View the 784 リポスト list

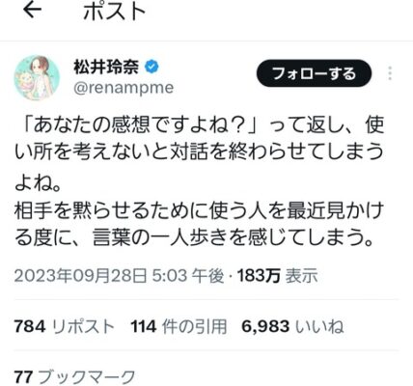65,326
